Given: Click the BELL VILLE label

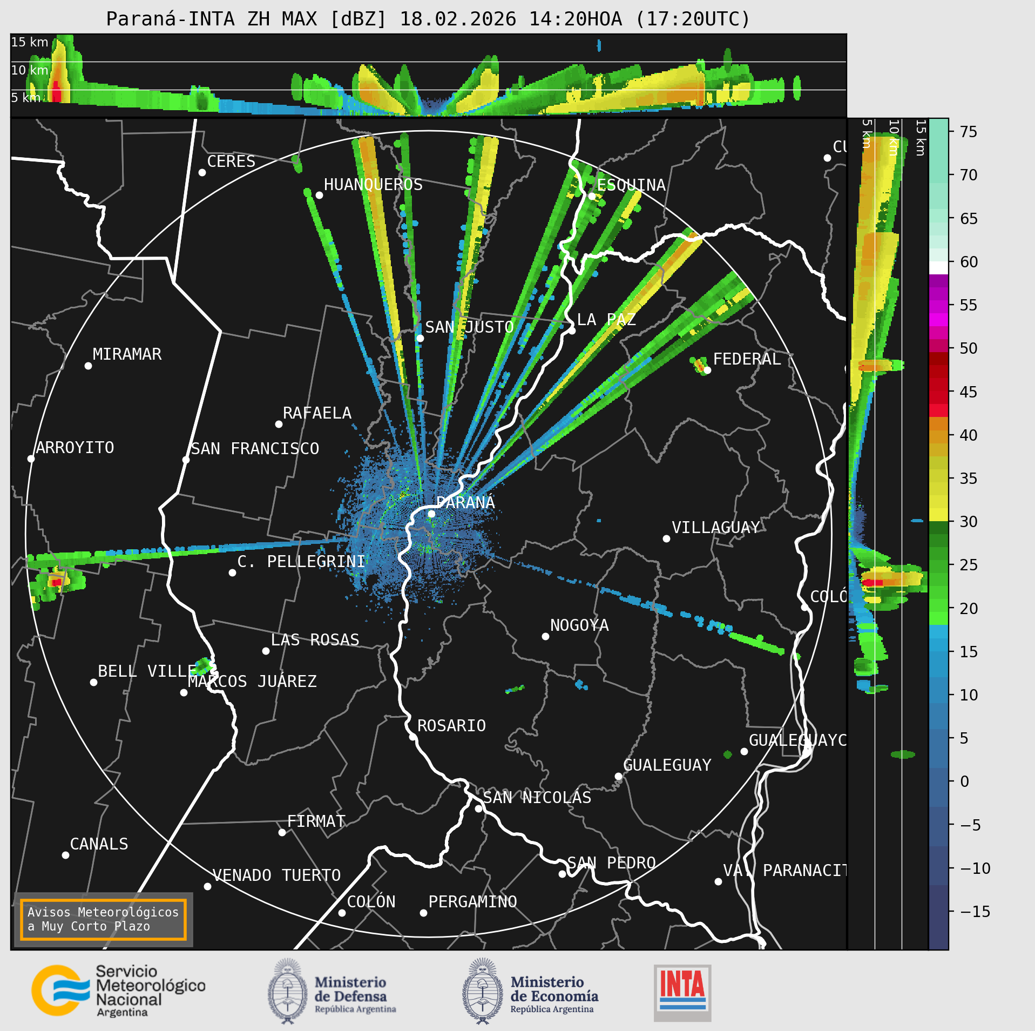Looking at the screenshot, I should (147, 671).
